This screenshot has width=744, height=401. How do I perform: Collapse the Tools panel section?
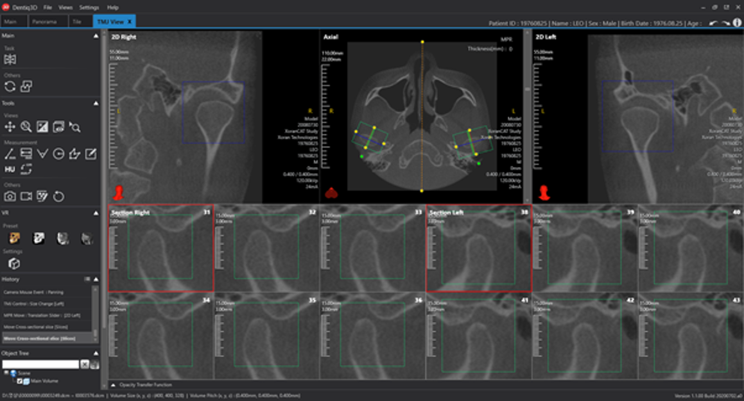96,103
